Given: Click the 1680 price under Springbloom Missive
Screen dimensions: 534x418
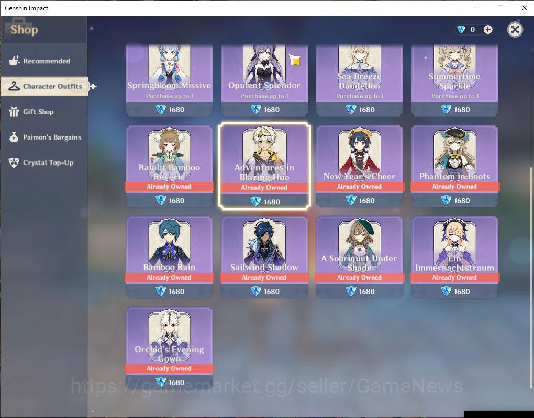Looking at the screenshot, I should 176,109.
